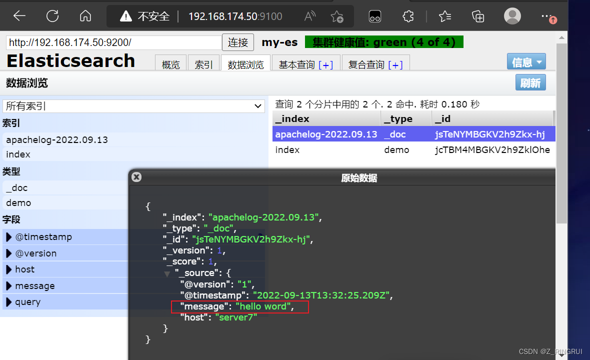Click the "server7" host value

click(236, 317)
